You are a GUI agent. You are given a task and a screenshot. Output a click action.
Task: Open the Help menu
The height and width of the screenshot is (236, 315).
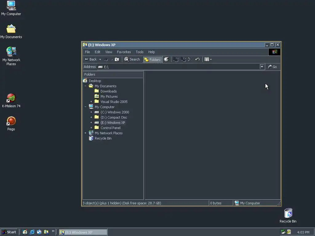[x=151, y=52]
